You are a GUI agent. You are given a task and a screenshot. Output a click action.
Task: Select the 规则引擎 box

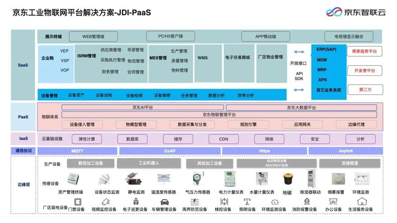pyautogui.click(x=249, y=124)
